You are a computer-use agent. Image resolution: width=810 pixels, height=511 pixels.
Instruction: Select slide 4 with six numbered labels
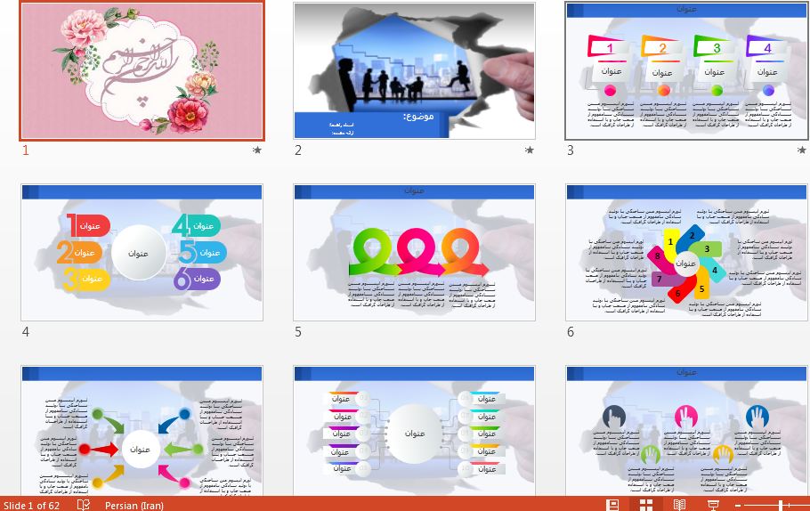click(x=142, y=253)
